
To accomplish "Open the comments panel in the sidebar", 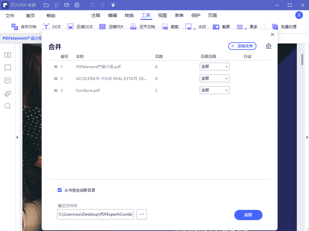I will tap(7, 81).
